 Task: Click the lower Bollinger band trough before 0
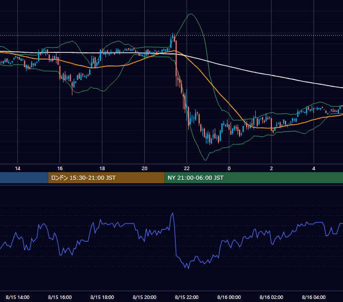[205, 160]
